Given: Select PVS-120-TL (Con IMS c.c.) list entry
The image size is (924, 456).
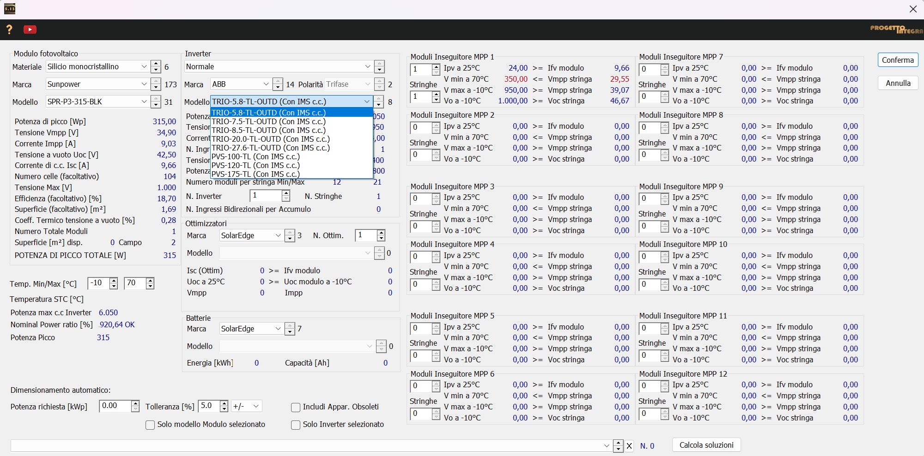Looking at the screenshot, I should (291, 165).
